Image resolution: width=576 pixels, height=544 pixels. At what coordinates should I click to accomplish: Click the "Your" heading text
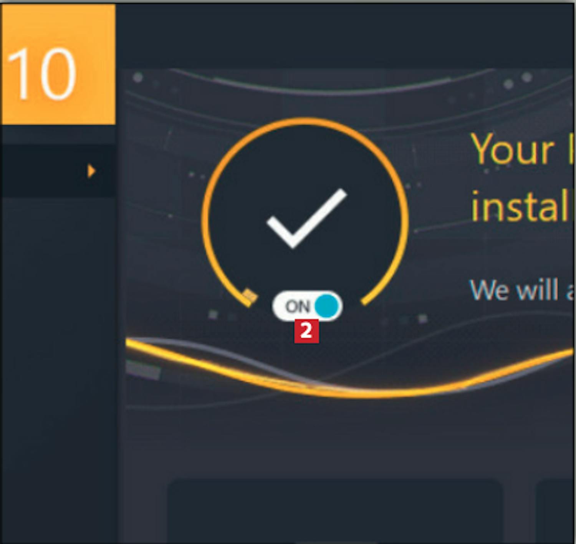pos(513,149)
